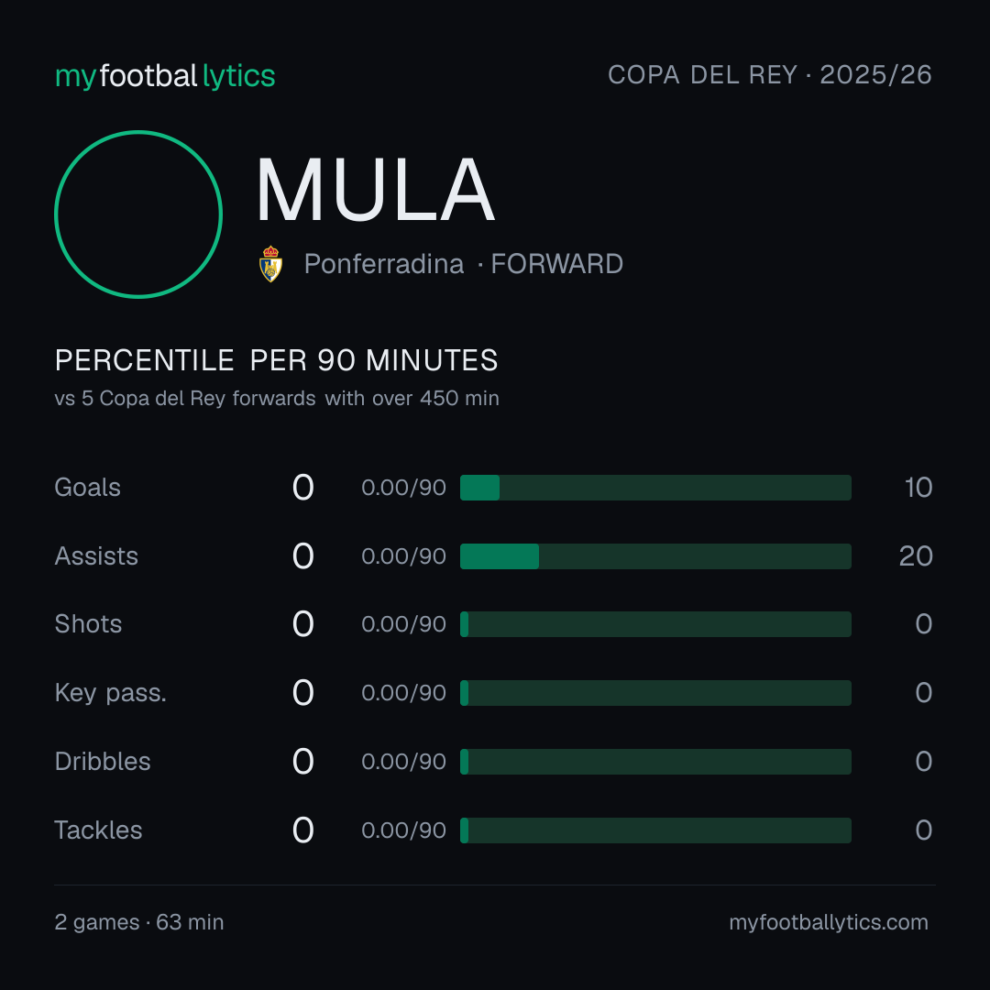Screen dimensions: 990x990
Task: Click the Goals percentile value 10
Action: [x=918, y=488]
